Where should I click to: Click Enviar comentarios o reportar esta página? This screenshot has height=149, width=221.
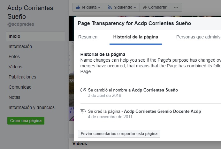pos(119,133)
